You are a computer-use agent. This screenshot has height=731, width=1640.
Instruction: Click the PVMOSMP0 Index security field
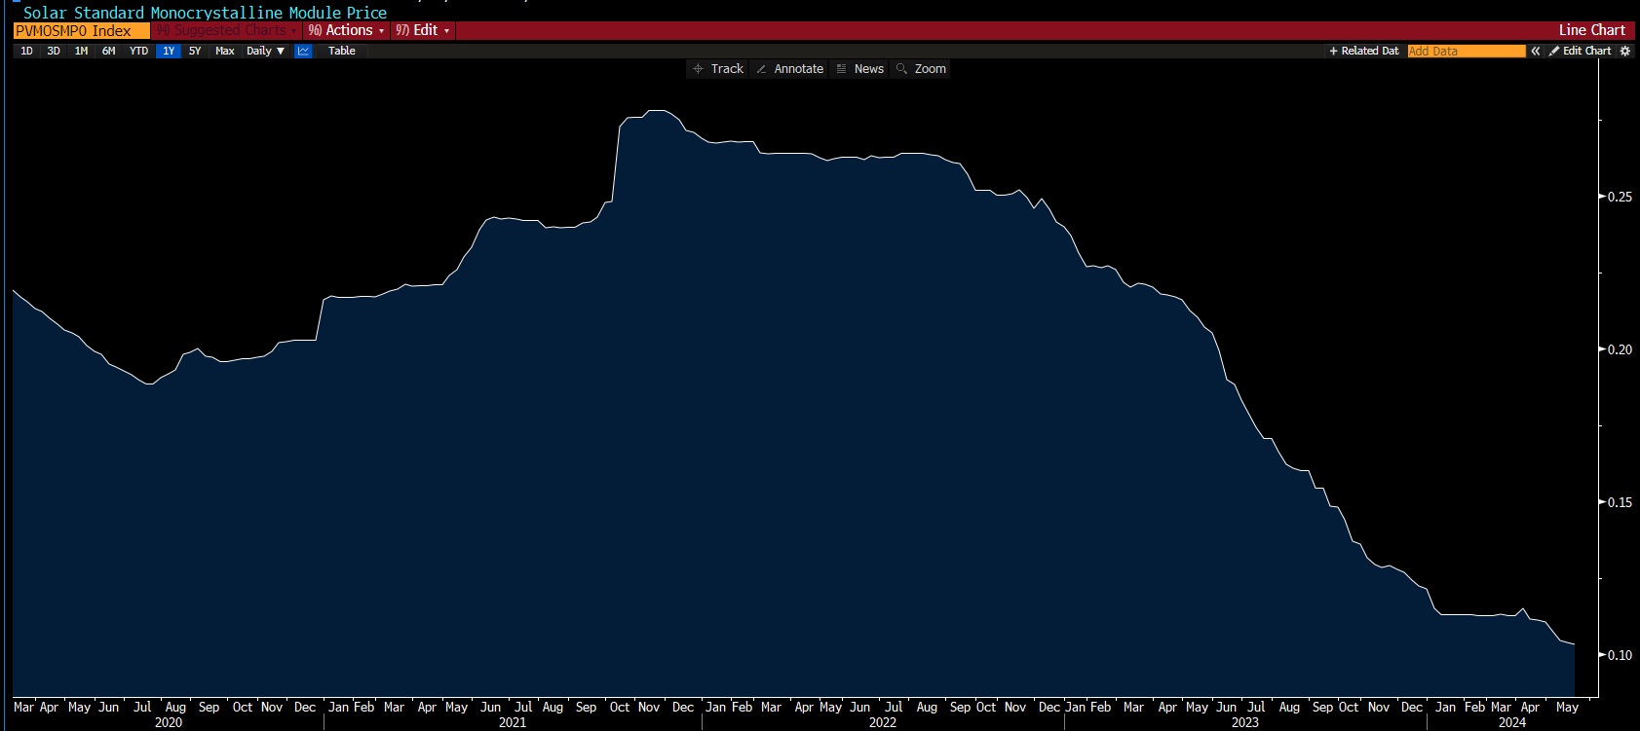(82, 31)
